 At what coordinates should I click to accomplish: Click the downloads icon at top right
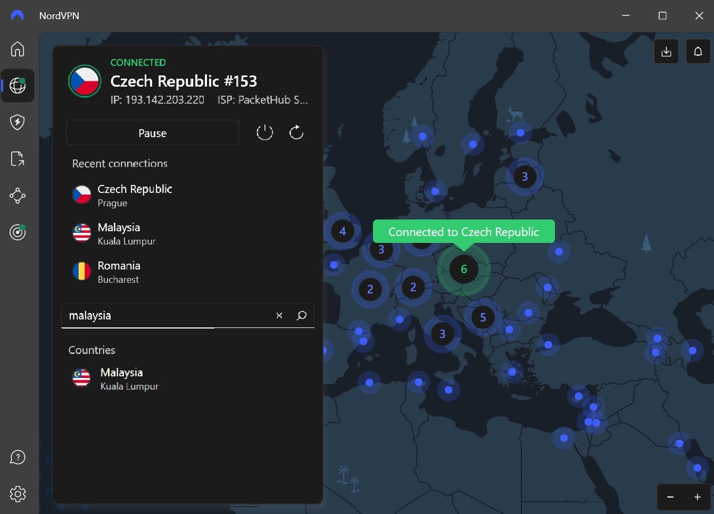coord(666,51)
